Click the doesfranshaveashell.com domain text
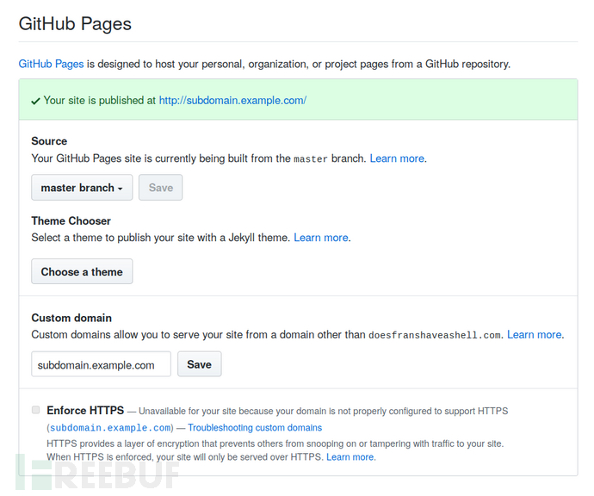This screenshot has height=496, width=594. pos(435,335)
